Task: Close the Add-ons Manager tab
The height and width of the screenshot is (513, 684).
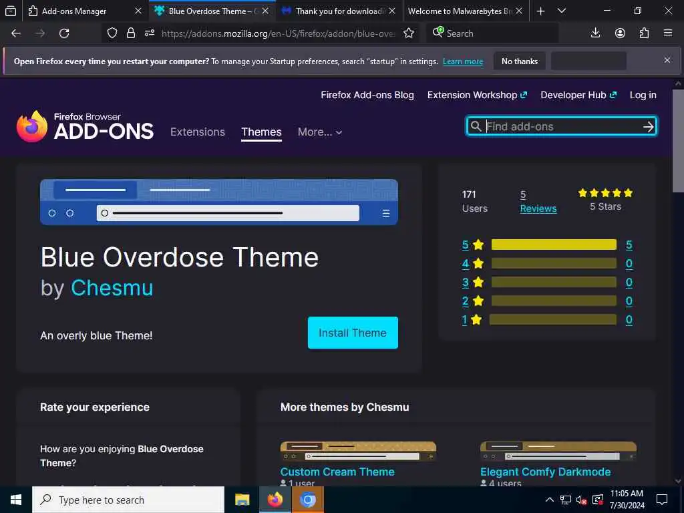Action: 138,11
